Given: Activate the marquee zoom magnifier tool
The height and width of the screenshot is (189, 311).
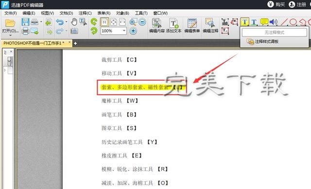Looking at the screenshot, I should (133, 22).
